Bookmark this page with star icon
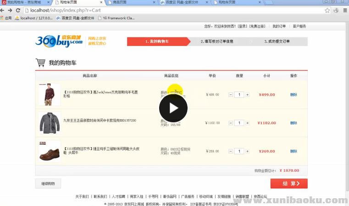This screenshot has height=206, width=349. pos(327,10)
